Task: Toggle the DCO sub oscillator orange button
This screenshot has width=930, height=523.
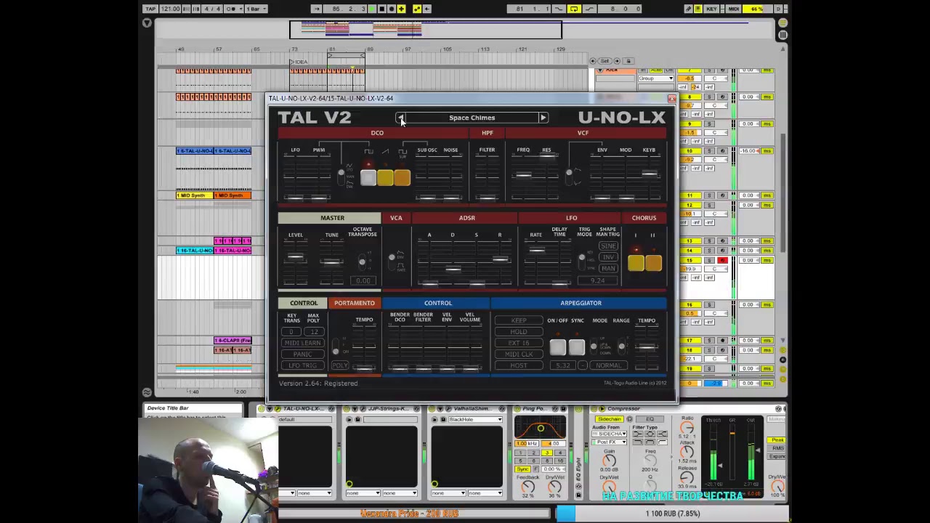Action: point(402,178)
